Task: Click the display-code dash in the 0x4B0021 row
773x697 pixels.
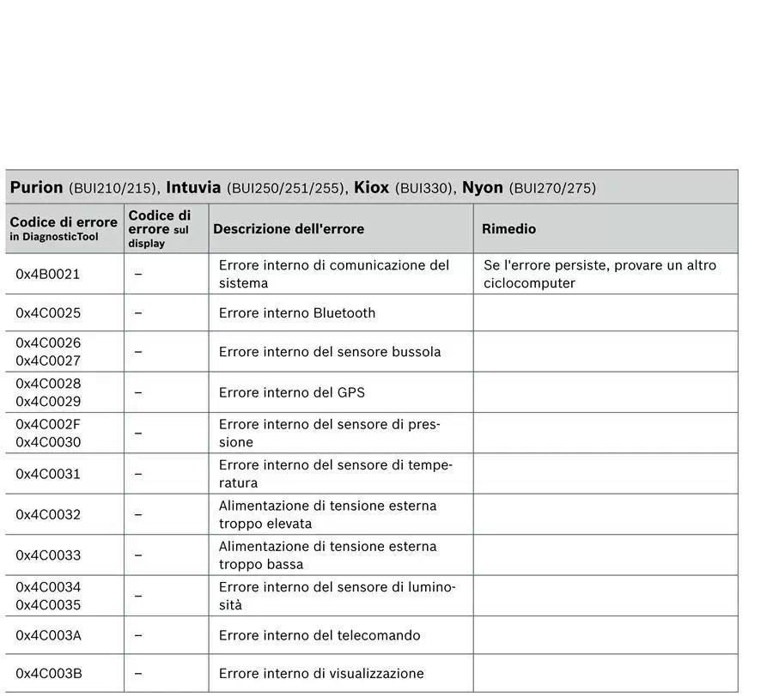Action: click(x=138, y=274)
